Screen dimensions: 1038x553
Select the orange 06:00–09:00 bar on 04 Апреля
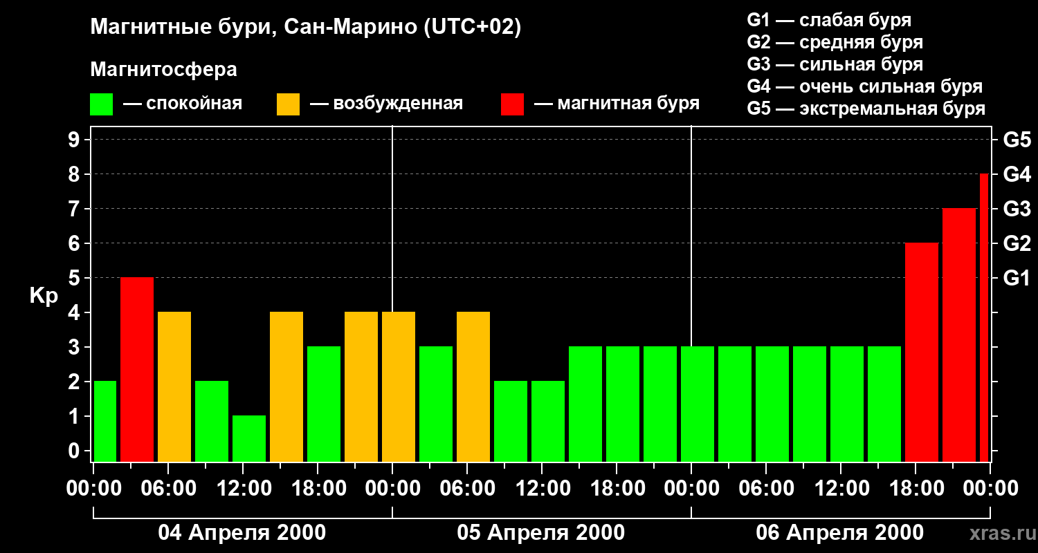[x=174, y=387]
